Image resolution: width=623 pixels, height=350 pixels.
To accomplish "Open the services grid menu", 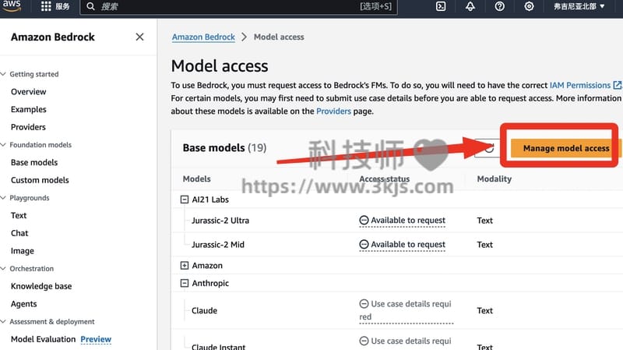I will 46,6.
